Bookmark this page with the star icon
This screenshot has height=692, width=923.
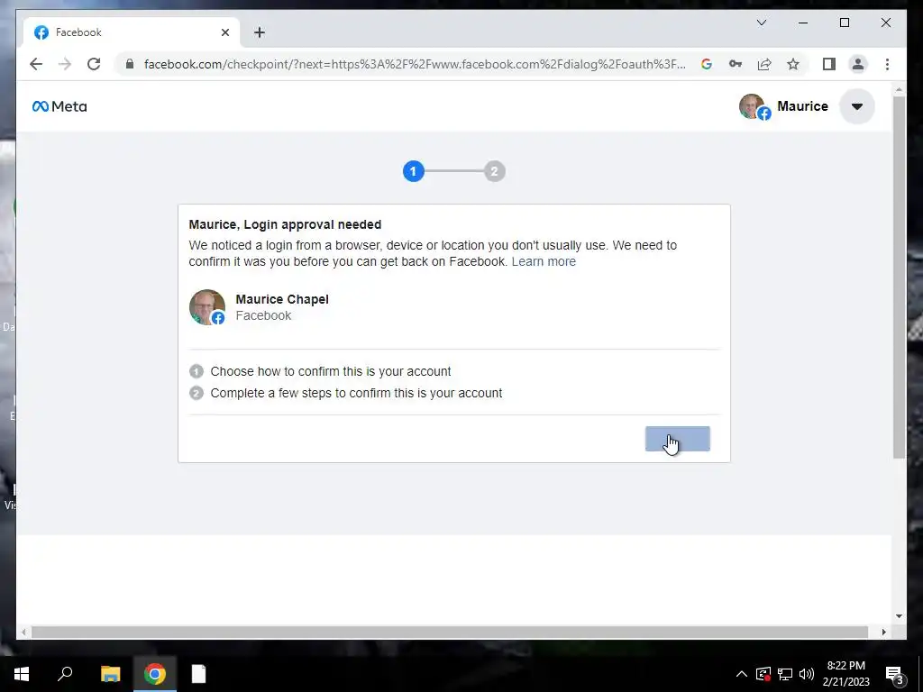pyautogui.click(x=793, y=64)
